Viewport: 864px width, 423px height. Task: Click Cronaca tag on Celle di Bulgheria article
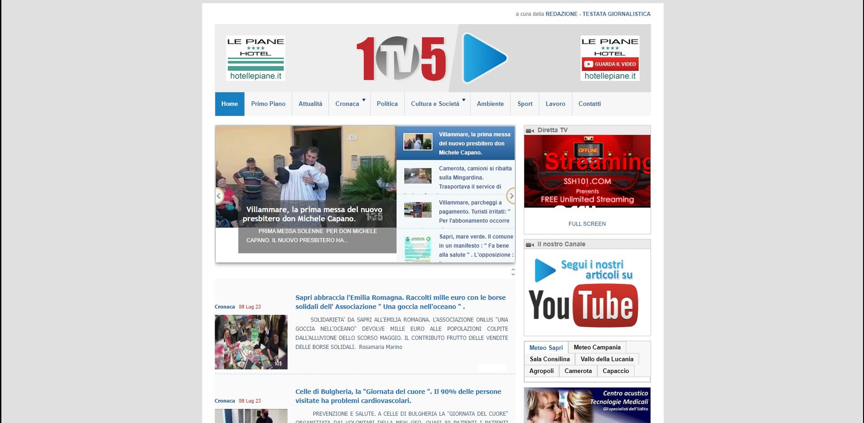pos(225,401)
